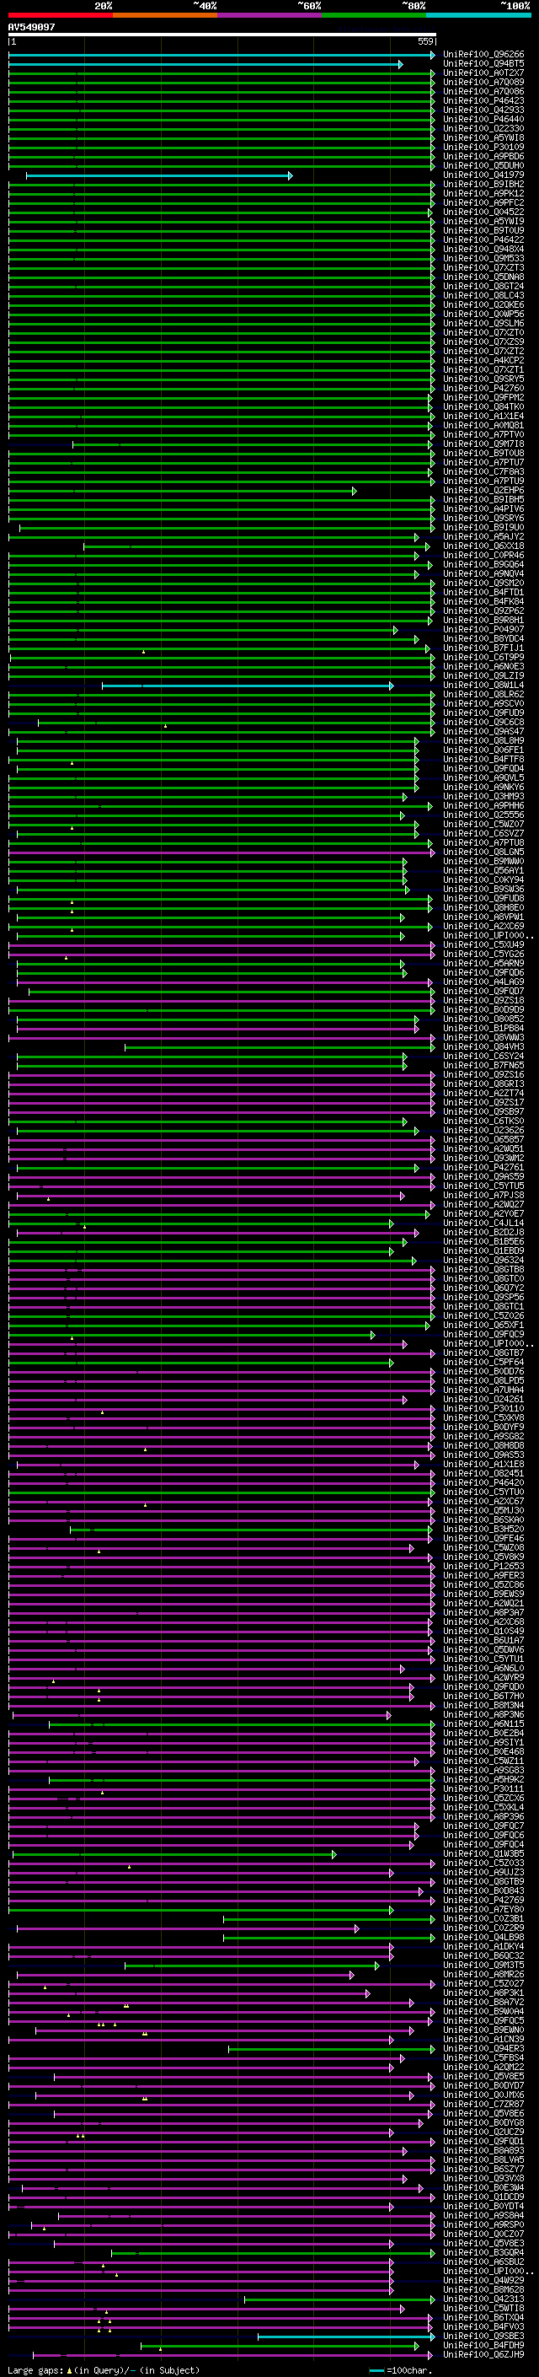Select hit label UniRef100_A9S8A4
Screen dimensions: 539x2377
point(483,2214)
